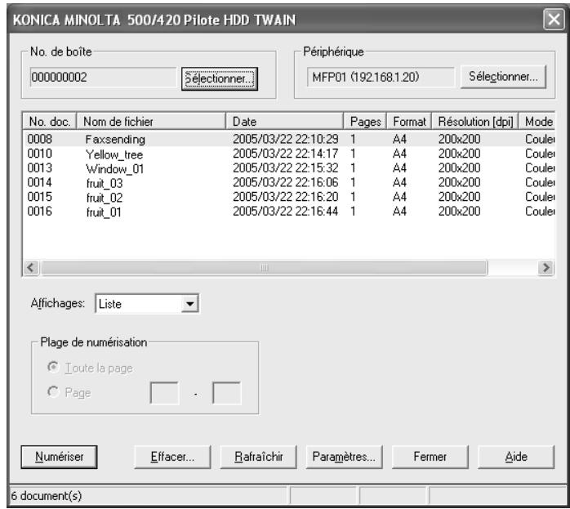Image resolution: width=570 pixels, height=509 pixels.
Task: Click the horizontal scrollbar thumb
Action: coord(265,268)
